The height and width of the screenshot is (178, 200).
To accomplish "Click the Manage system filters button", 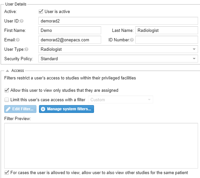I will [66, 109].
